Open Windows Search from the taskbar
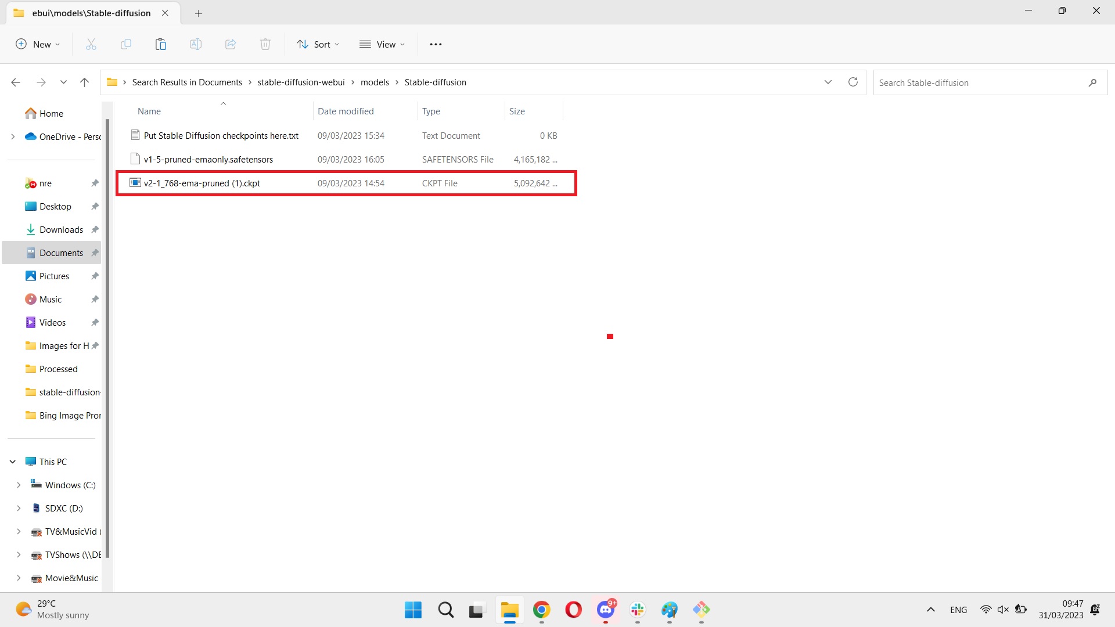Image resolution: width=1115 pixels, height=627 pixels. [x=445, y=610]
